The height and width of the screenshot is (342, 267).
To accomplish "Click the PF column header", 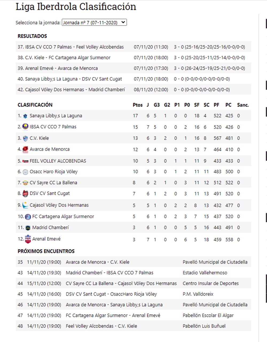I will (217, 105).
